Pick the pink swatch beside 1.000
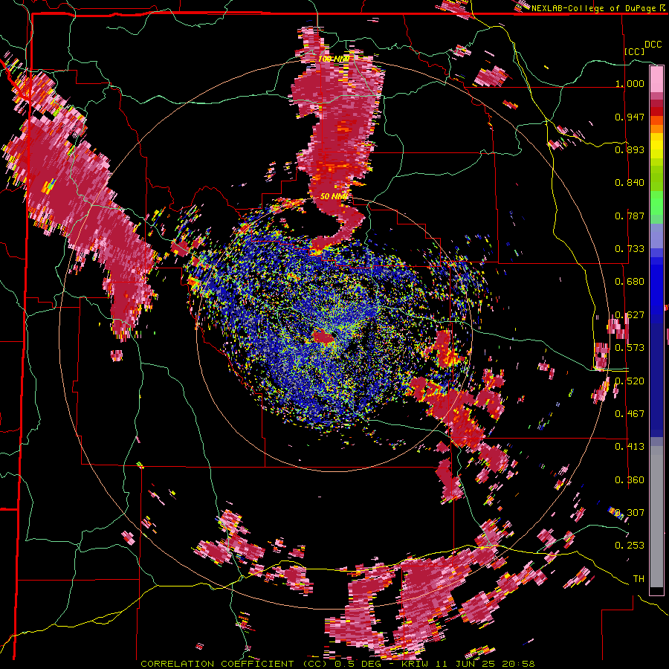 pos(656,80)
